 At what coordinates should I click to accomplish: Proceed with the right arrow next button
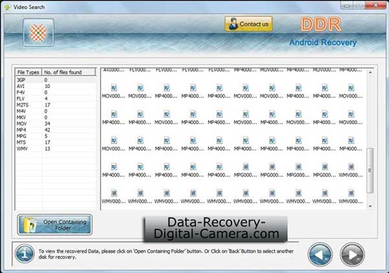click(x=353, y=253)
